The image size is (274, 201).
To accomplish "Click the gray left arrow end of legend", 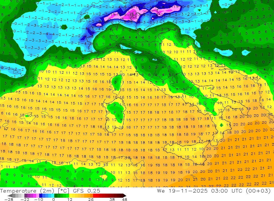I will [x=10, y=196].
